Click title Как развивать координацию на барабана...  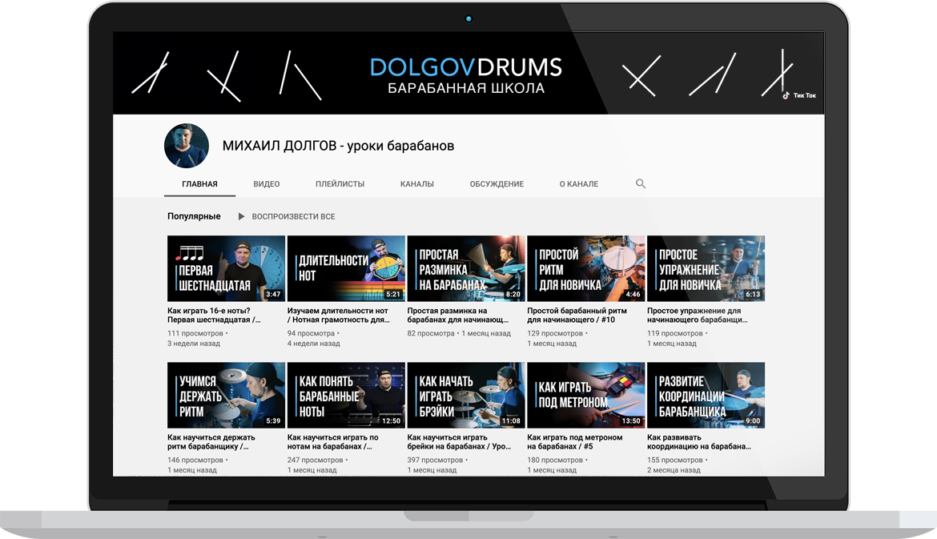(699, 441)
